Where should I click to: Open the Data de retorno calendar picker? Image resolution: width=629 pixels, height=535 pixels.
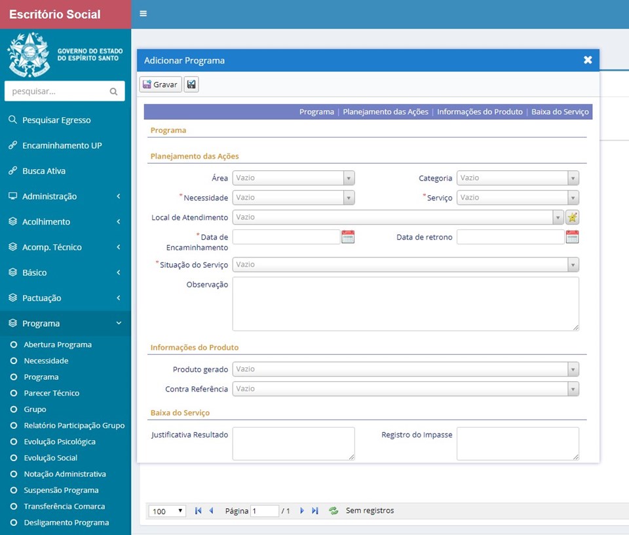[x=572, y=237]
